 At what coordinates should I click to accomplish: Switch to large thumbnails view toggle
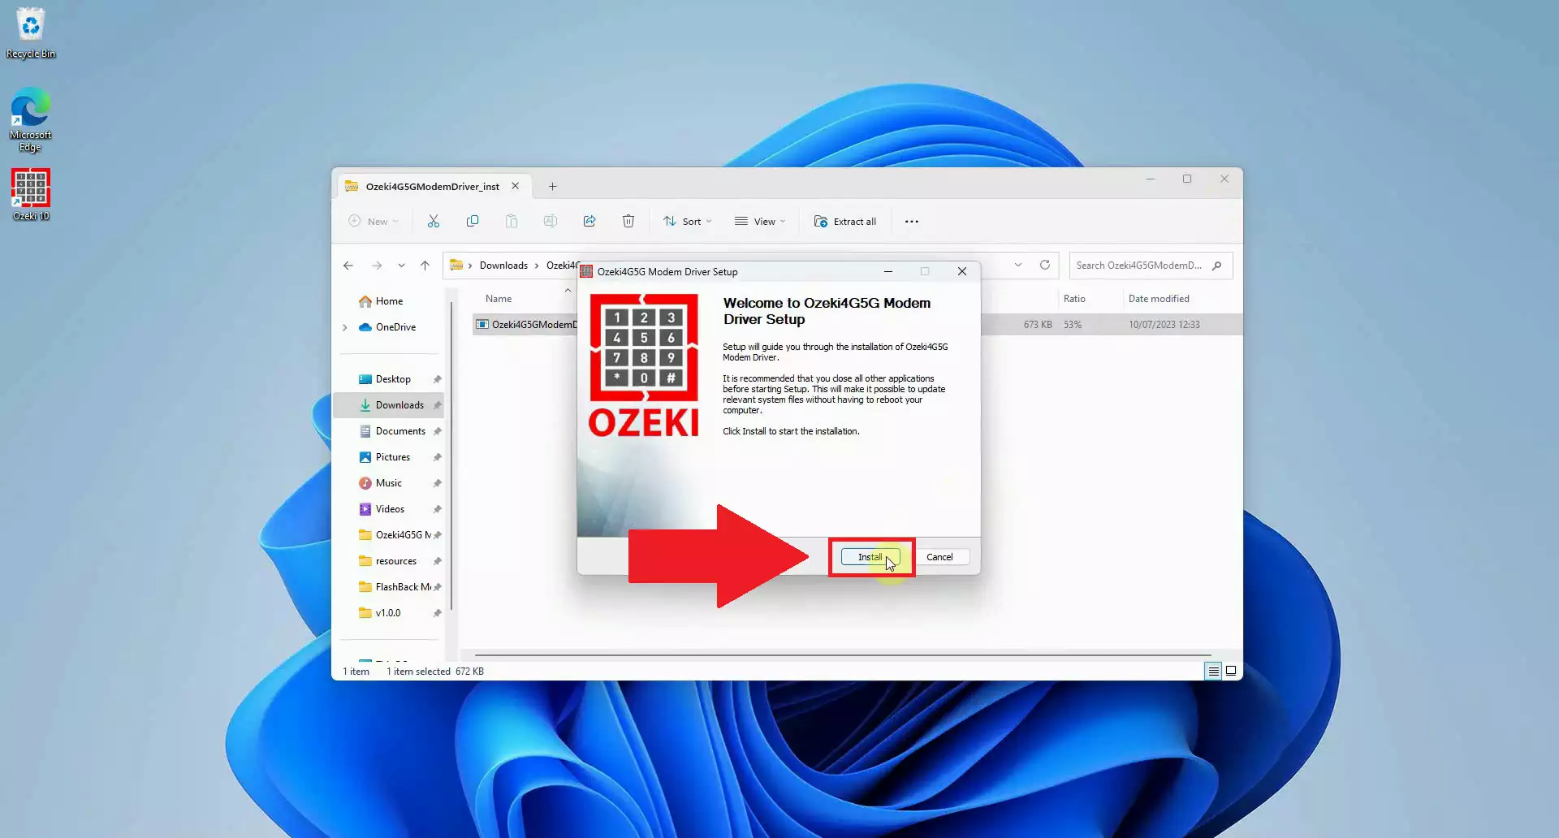point(1231,671)
